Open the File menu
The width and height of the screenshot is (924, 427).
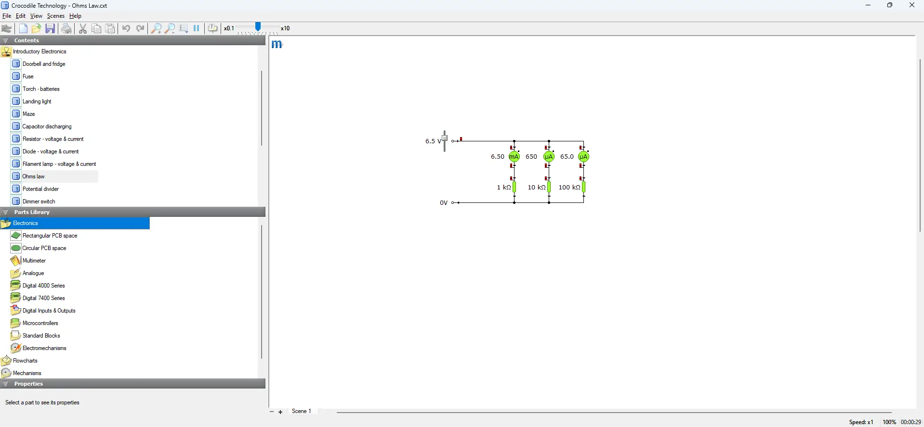coord(7,16)
